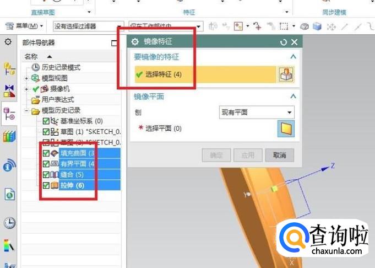Select the 拉伸 (6) feature row

90,185
